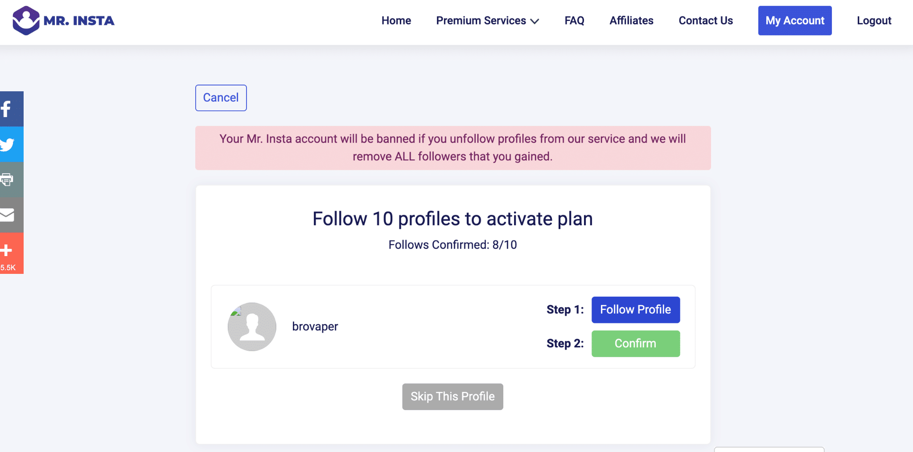This screenshot has width=913, height=452.
Task: Open the Contact Us page
Action: (x=706, y=20)
